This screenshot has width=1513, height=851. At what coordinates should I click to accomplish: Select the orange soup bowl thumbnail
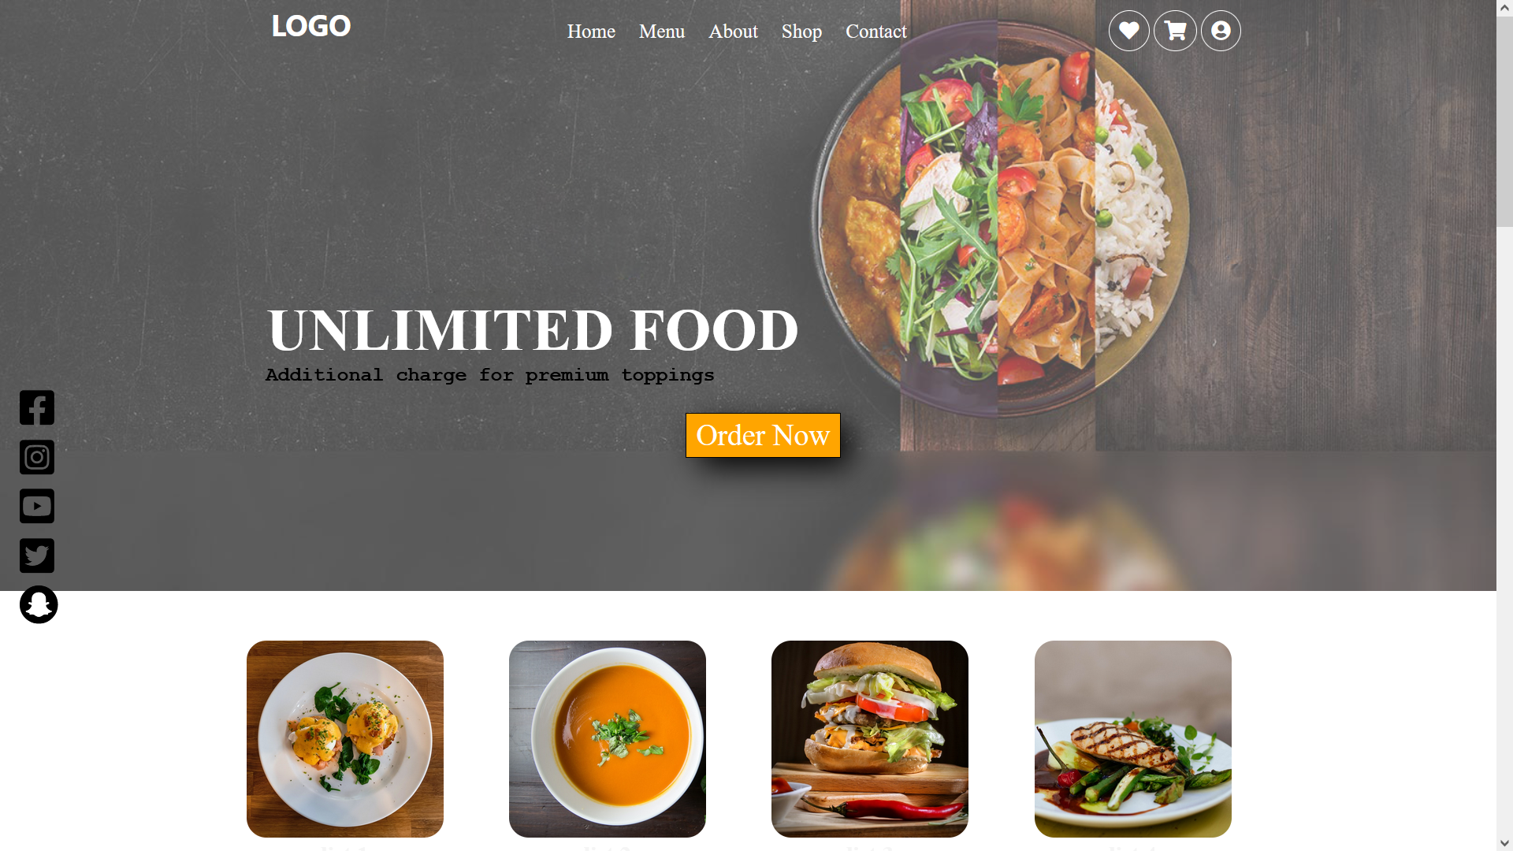pos(608,739)
